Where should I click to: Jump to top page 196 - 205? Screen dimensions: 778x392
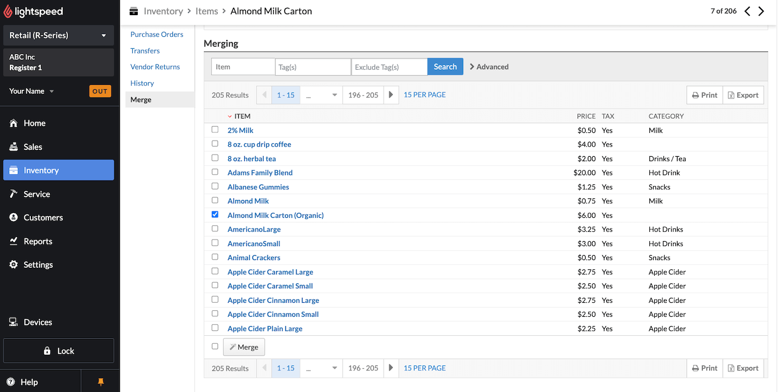(x=363, y=95)
